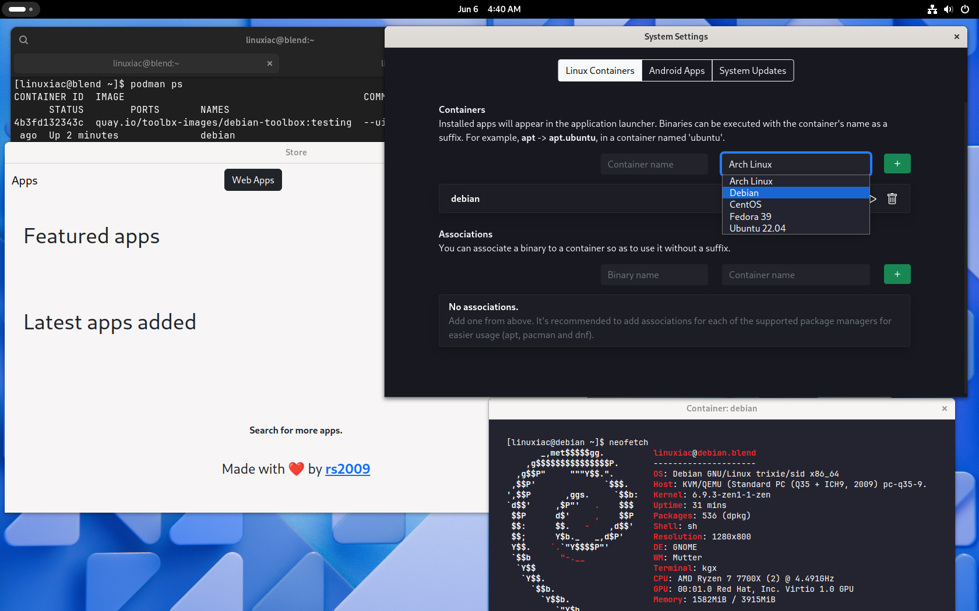The image size is (979, 611).
Task: Click the 'CPU: AMD Ryzen 7 7700X' line
Action: [744, 578]
